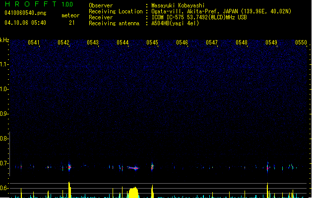This screenshot has width=312, height=198.
Task: Click the 0545 time marker
Action: [152, 43]
